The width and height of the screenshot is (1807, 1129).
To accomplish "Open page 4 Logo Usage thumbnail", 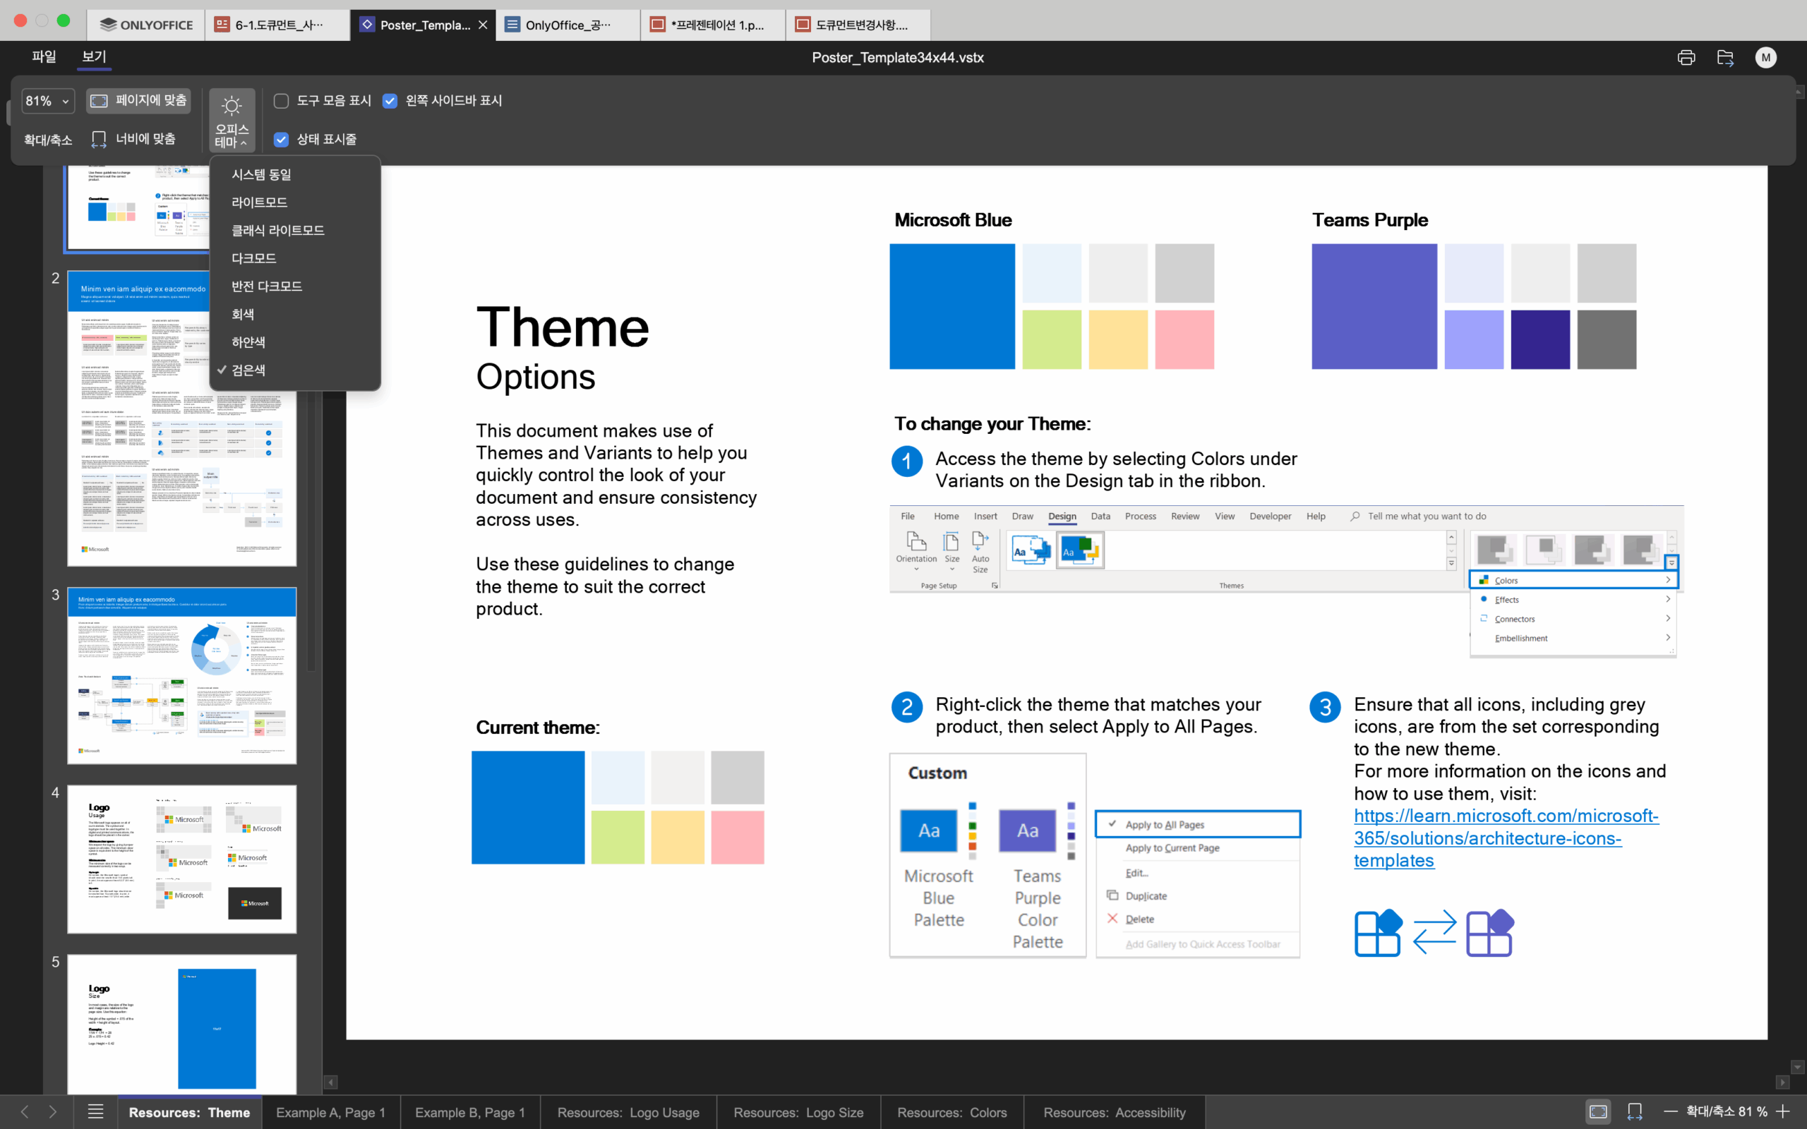I will pos(181,859).
